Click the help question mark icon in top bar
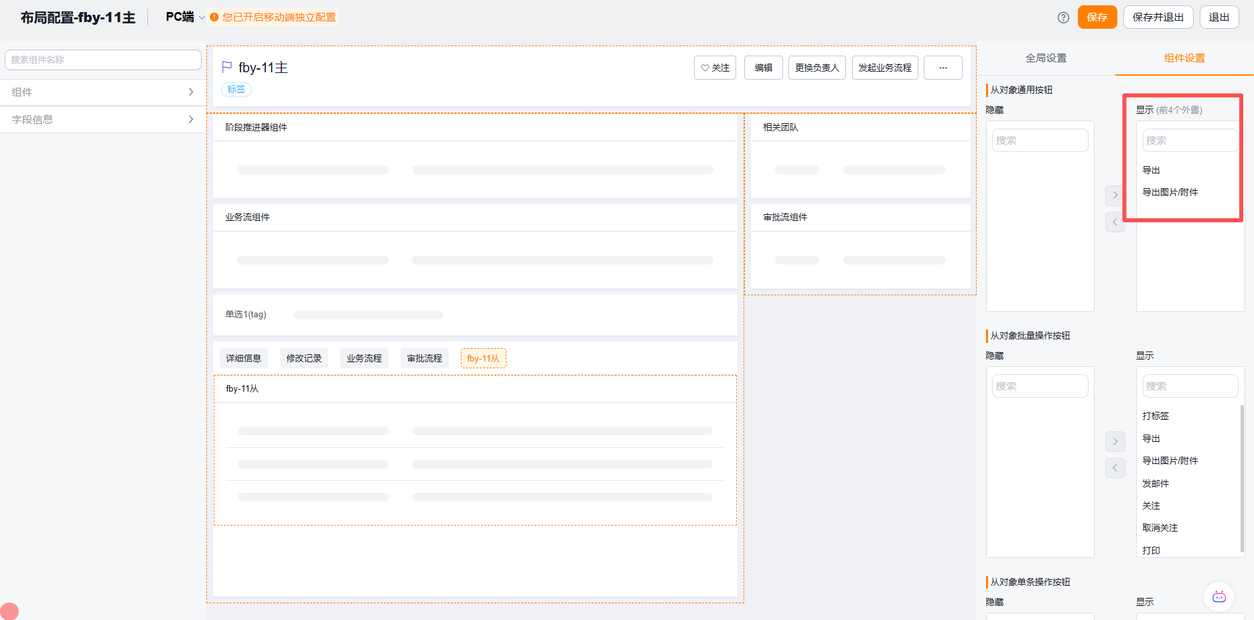The height and width of the screenshot is (620, 1254). pos(1063,18)
